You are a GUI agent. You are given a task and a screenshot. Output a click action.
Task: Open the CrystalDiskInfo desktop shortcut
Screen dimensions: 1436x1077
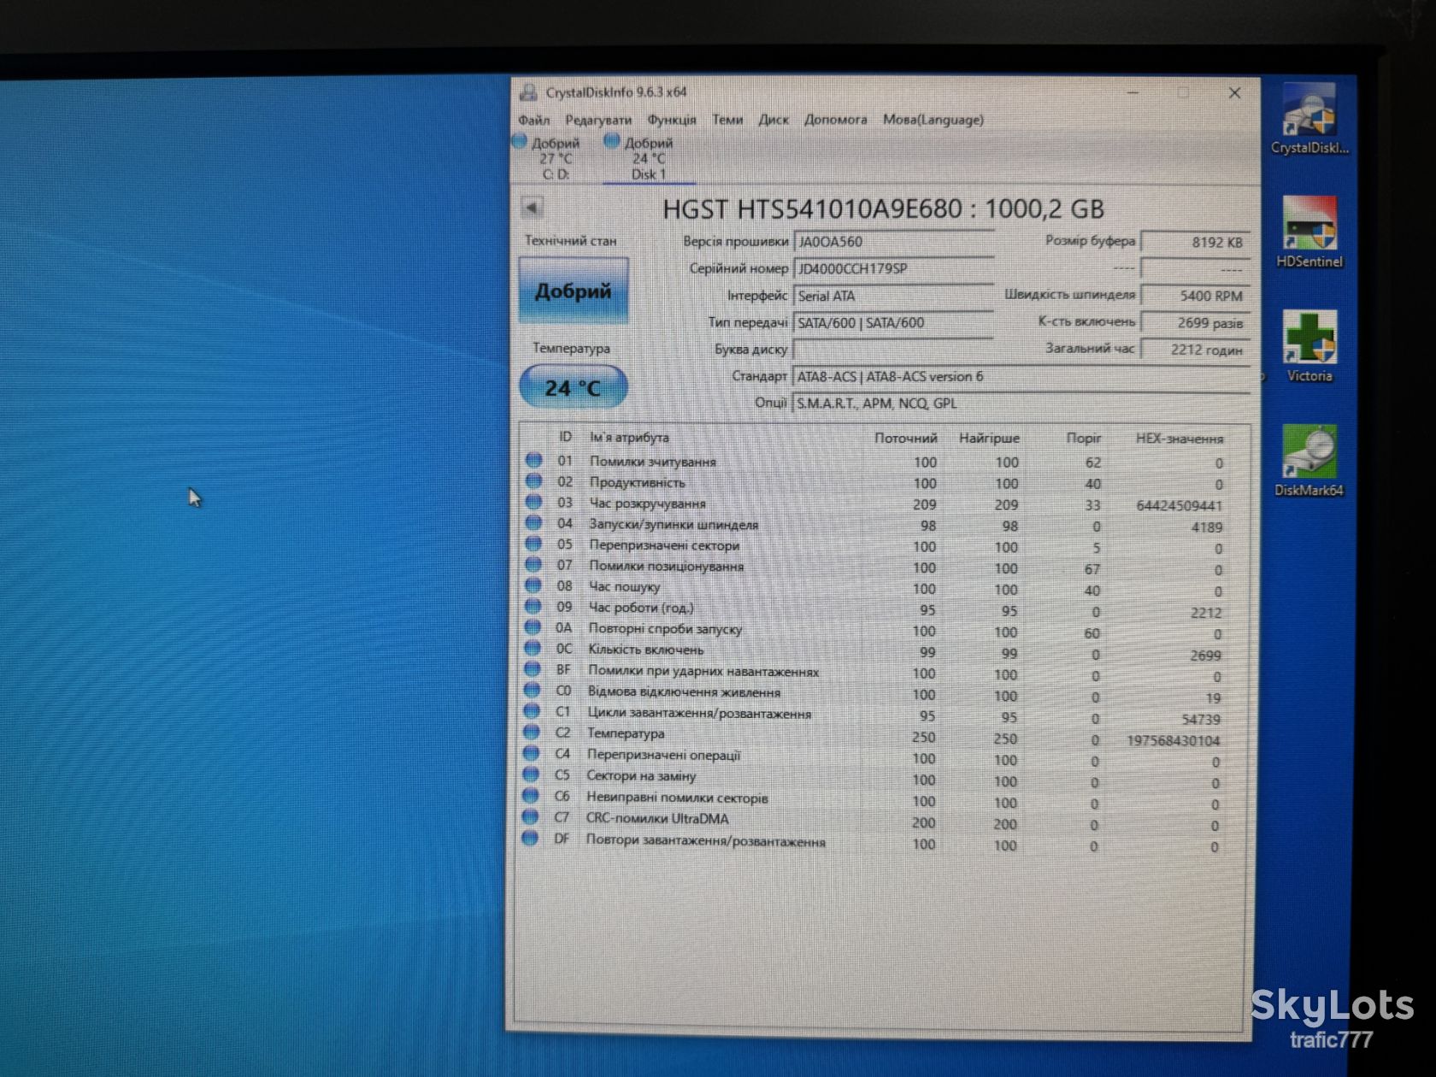[1309, 119]
